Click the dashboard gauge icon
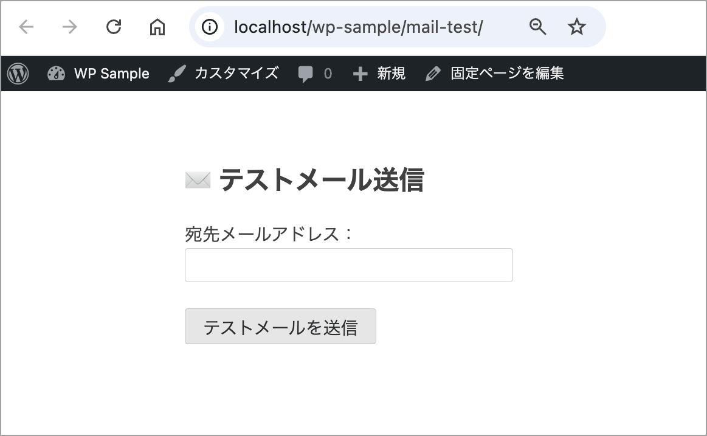The height and width of the screenshot is (436, 707). pos(56,74)
